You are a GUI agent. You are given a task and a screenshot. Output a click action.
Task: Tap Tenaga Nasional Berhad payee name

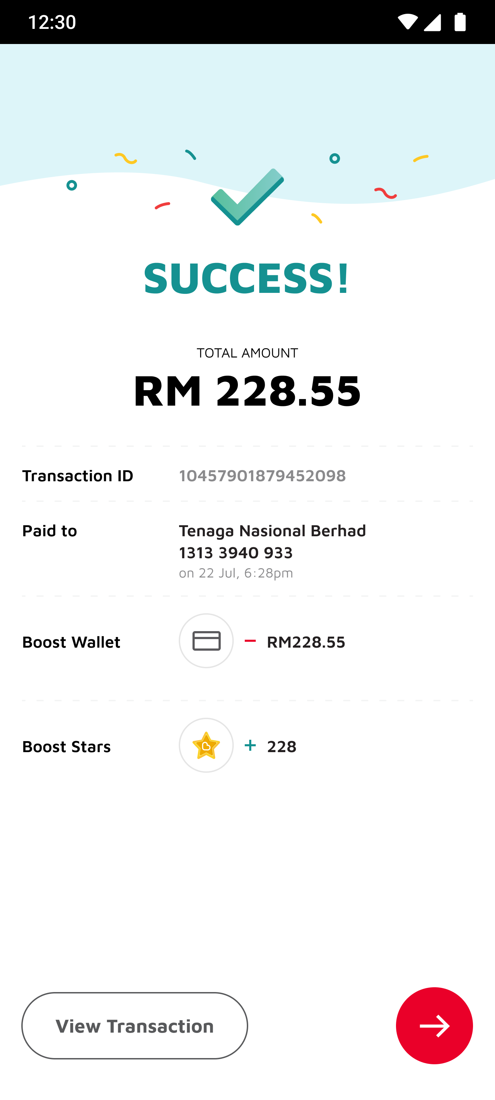coord(272,530)
